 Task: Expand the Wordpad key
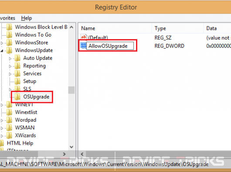tap(2, 120)
